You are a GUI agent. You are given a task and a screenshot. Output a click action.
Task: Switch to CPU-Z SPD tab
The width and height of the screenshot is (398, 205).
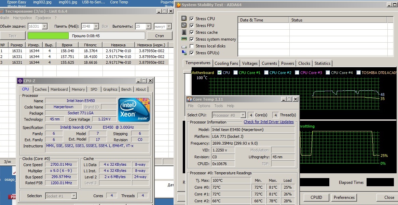[94, 89]
